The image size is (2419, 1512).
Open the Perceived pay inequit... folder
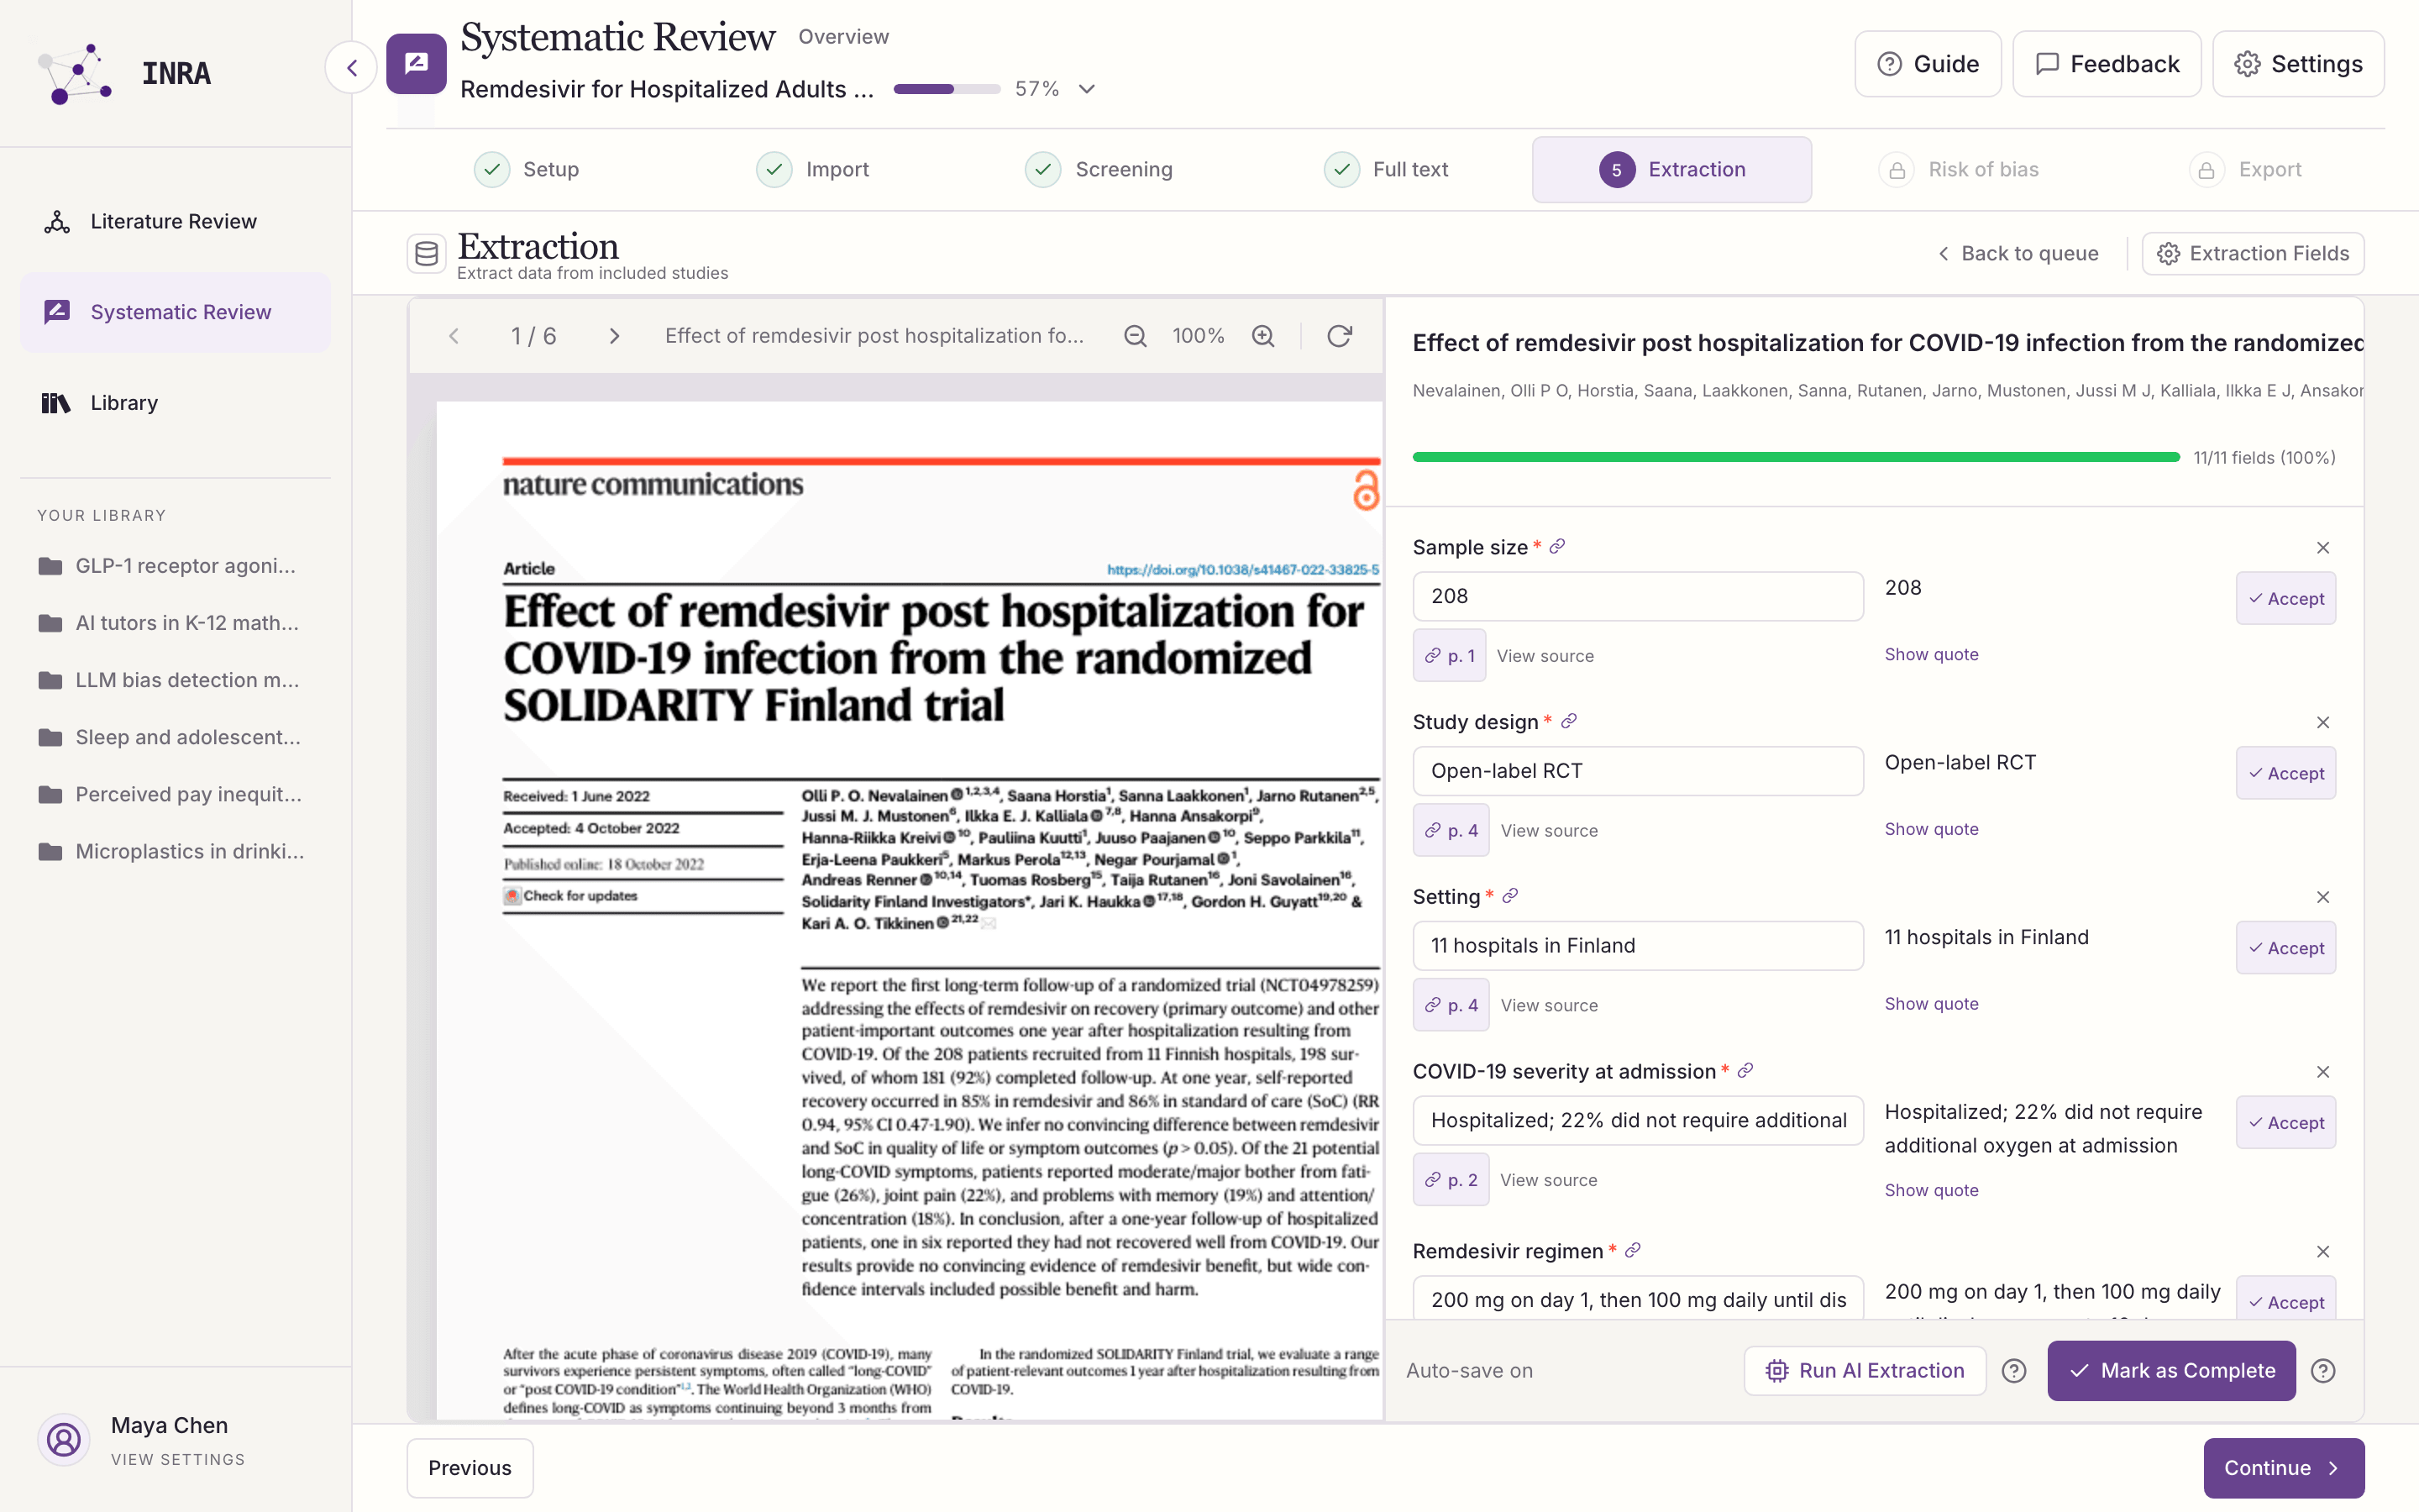coord(170,794)
